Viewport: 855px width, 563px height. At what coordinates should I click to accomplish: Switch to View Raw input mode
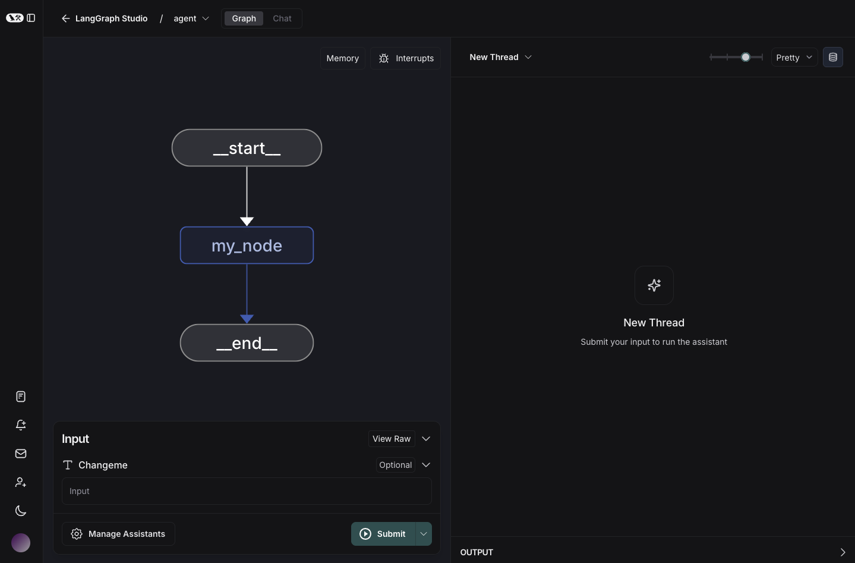coord(391,438)
